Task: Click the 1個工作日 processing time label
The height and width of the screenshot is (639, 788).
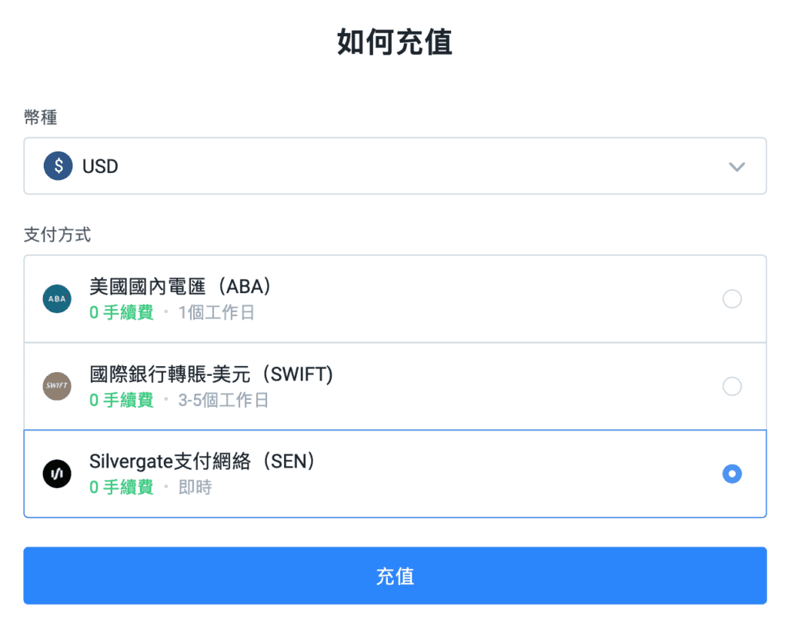Action: tap(216, 313)
